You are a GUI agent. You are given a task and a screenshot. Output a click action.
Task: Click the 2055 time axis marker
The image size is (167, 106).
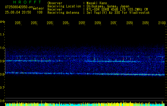(82, 23)
